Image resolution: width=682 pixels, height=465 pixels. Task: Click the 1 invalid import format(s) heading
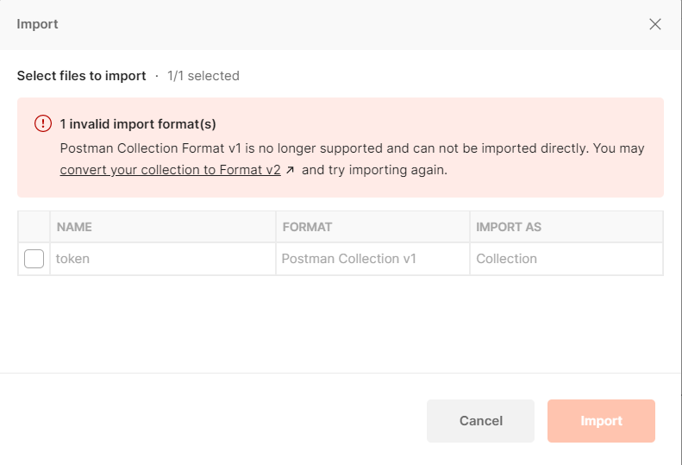tap(138, 123)
